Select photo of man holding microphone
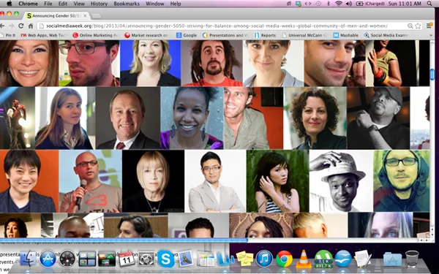Screen dimensions: 439x274 coord(91,181)
